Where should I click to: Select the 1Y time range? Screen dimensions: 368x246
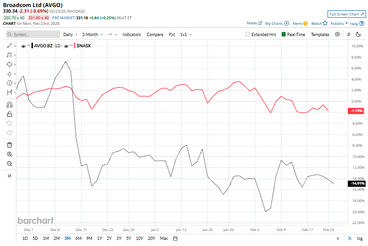coord(100,239)
